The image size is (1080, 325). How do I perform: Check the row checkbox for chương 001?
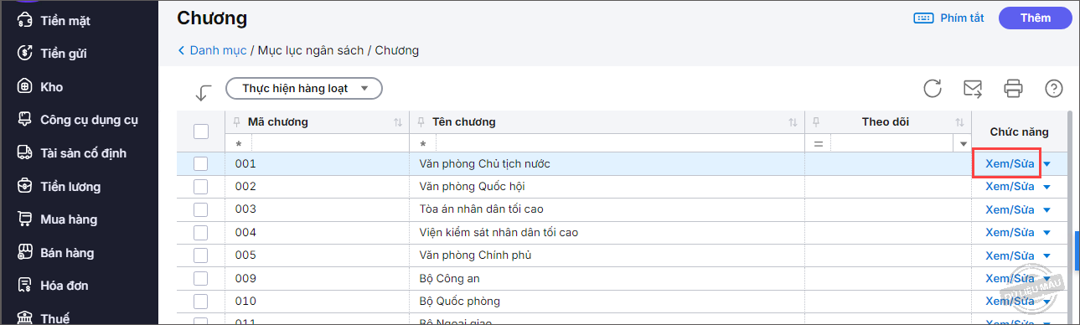(x=200, y=164)
